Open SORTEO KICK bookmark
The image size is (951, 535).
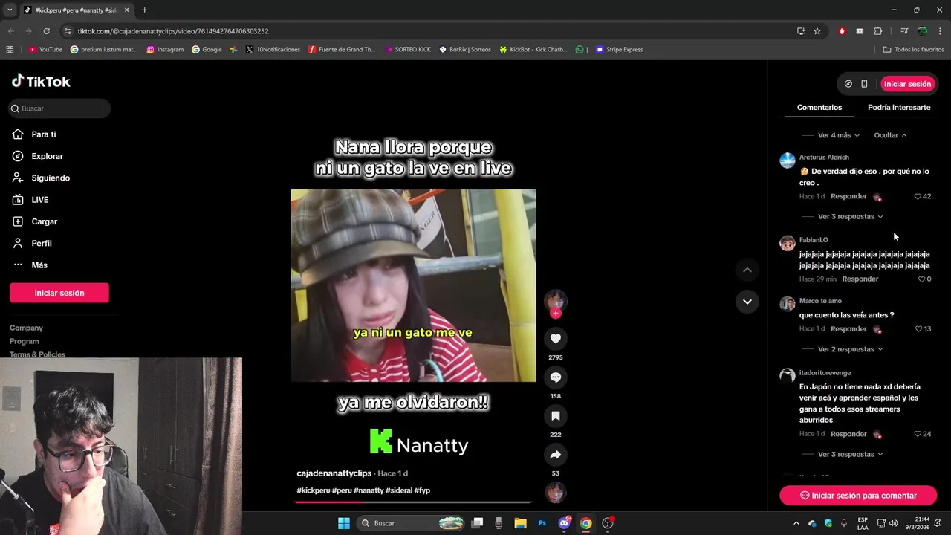pyautogui.click(x=408, y=50)
